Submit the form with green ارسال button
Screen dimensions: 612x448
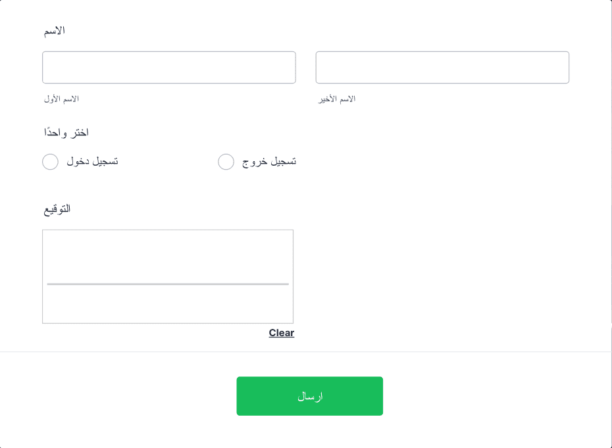[x=309, y=396]
